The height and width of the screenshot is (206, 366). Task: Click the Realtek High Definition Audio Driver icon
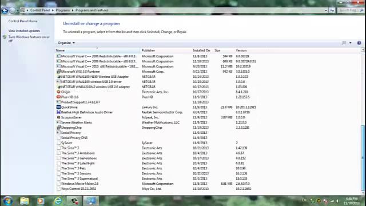pyautogui.click(x=58, y=112)
